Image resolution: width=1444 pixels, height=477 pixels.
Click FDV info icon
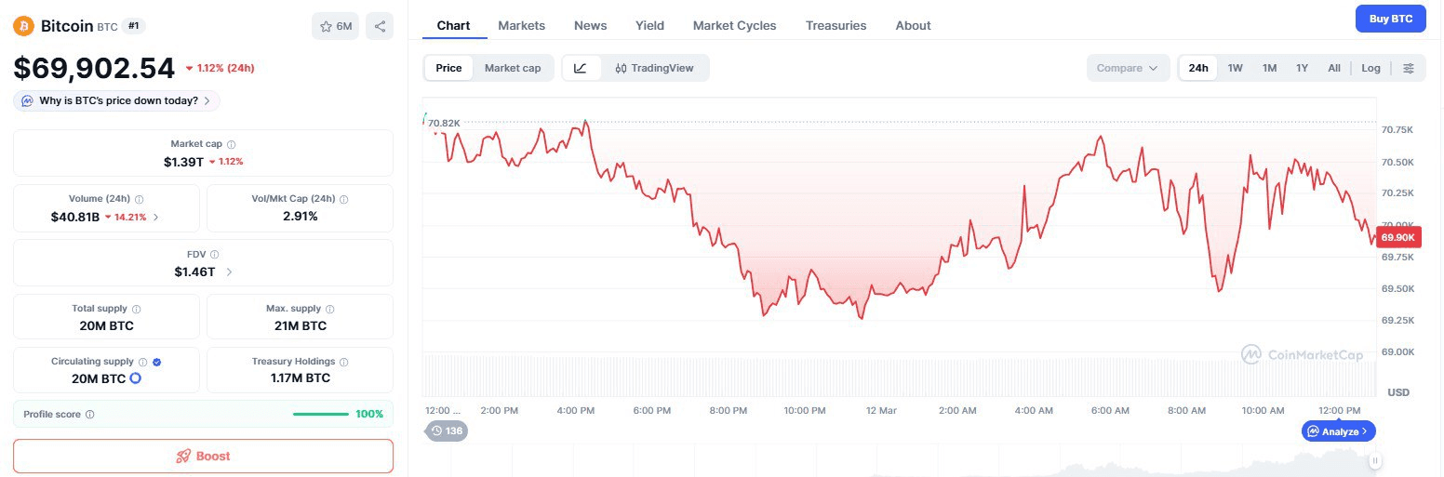click(214, 254)
